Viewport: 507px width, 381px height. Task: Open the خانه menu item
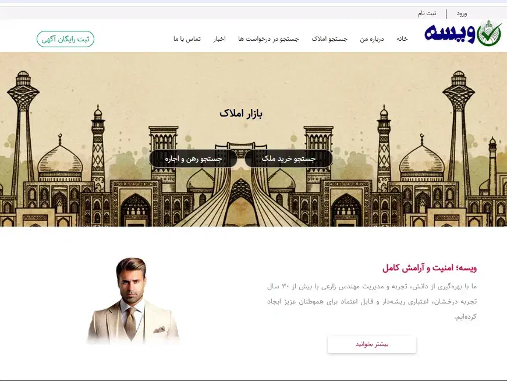click(402, 39)
